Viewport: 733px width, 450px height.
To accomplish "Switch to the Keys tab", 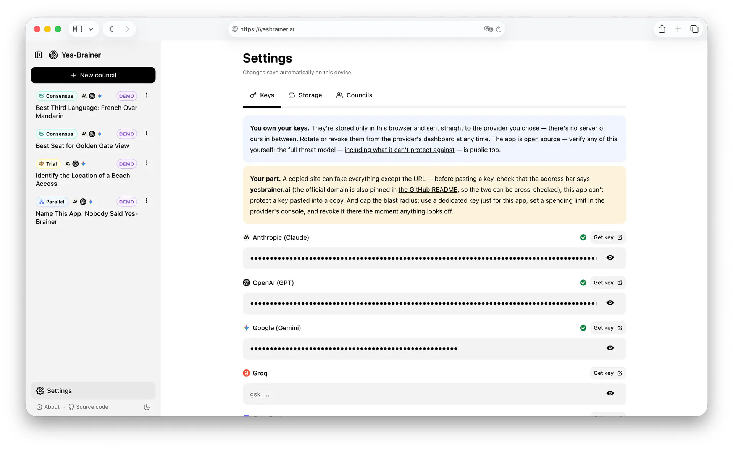I will click(x=262, y=95).
